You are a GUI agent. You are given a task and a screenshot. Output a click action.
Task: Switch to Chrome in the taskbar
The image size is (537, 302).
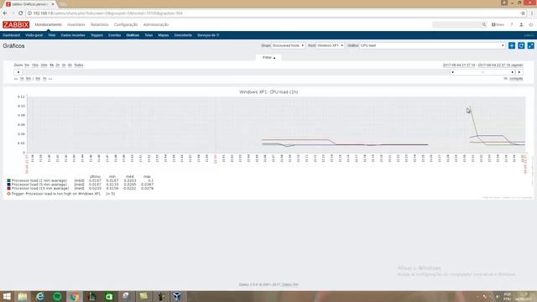[75, 296]
